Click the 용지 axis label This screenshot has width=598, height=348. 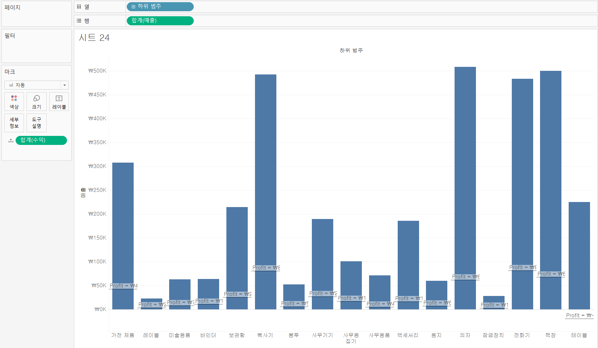[x=436, y=335]
